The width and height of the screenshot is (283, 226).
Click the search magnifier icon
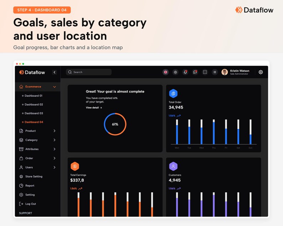70,72
